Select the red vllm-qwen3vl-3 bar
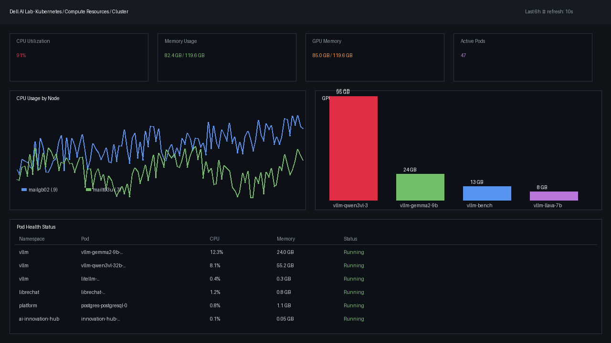Image resolution: width=611 pixels, height=343 pixels. [353, 148]
